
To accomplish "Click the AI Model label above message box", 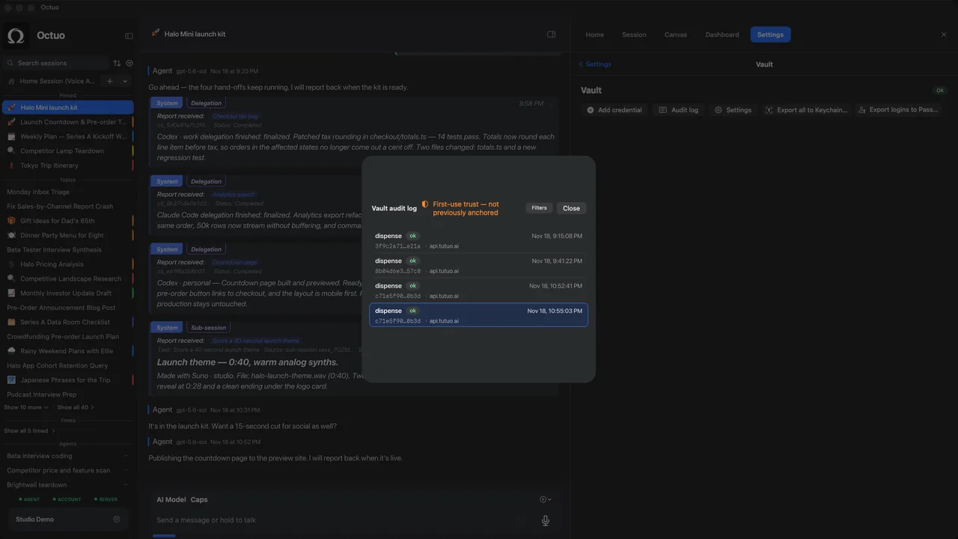I will 171,499.
